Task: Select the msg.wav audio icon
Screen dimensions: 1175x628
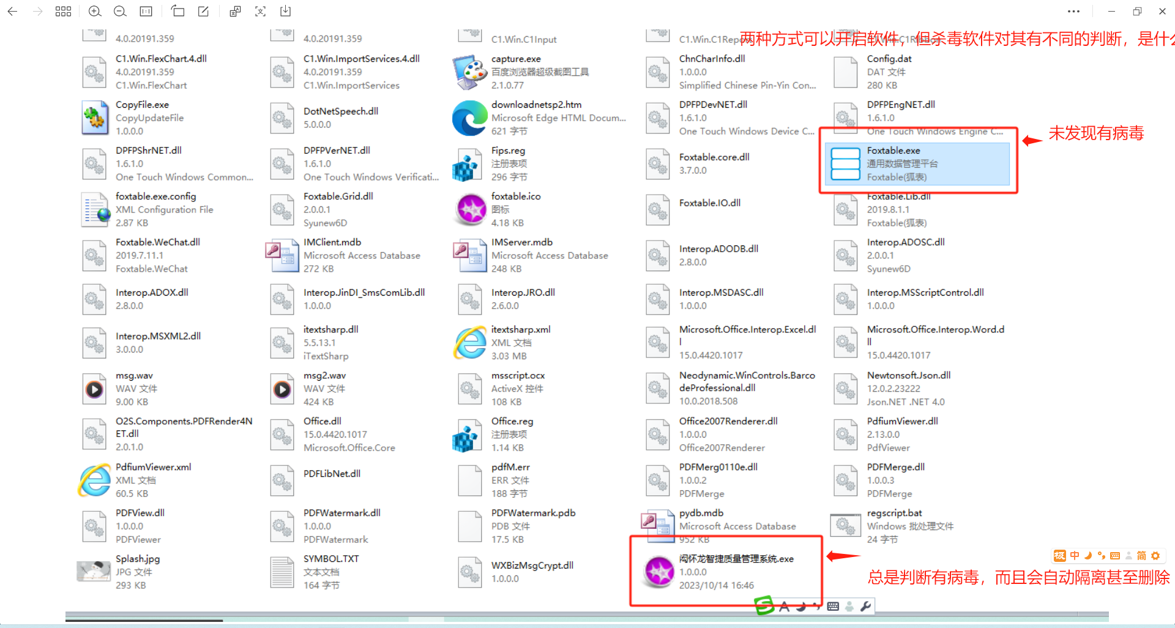Action: (94, 389)
